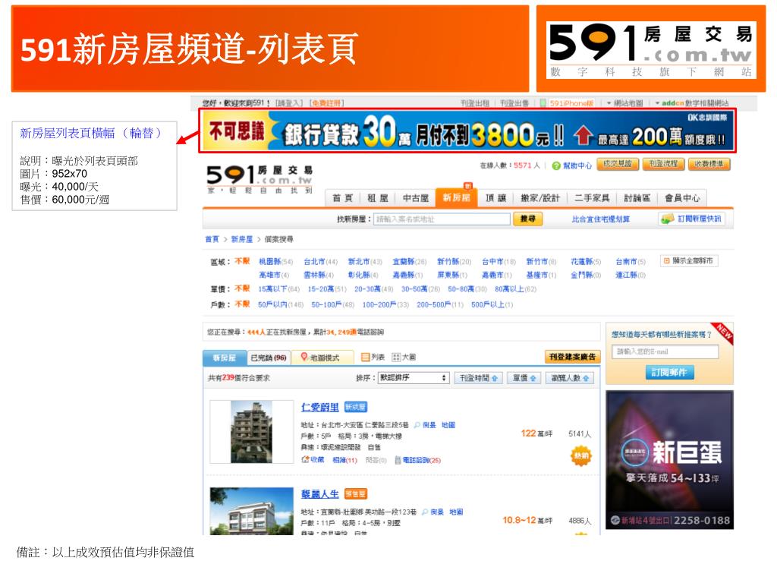Image resolution: width=777 pixels, height=583 pixels.
Task: Click the map pin icon in 地圖模式
Action: tap(304, 357)
